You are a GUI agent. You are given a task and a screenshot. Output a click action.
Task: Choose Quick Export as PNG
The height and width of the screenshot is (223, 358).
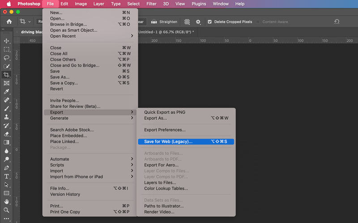[186, 112]
